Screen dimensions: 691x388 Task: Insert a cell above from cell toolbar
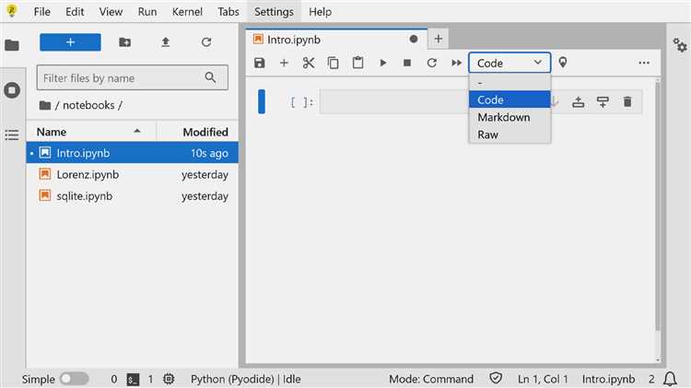[579, 102]
